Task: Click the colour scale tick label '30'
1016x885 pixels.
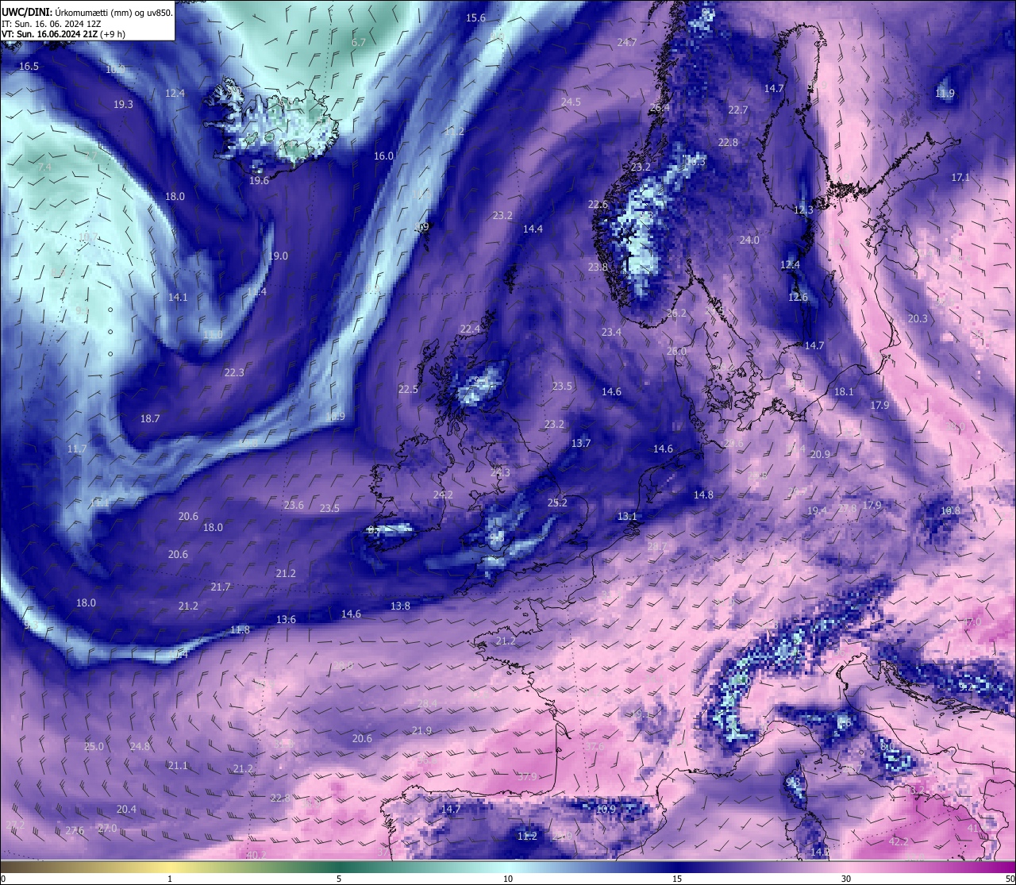Action: 846,879
